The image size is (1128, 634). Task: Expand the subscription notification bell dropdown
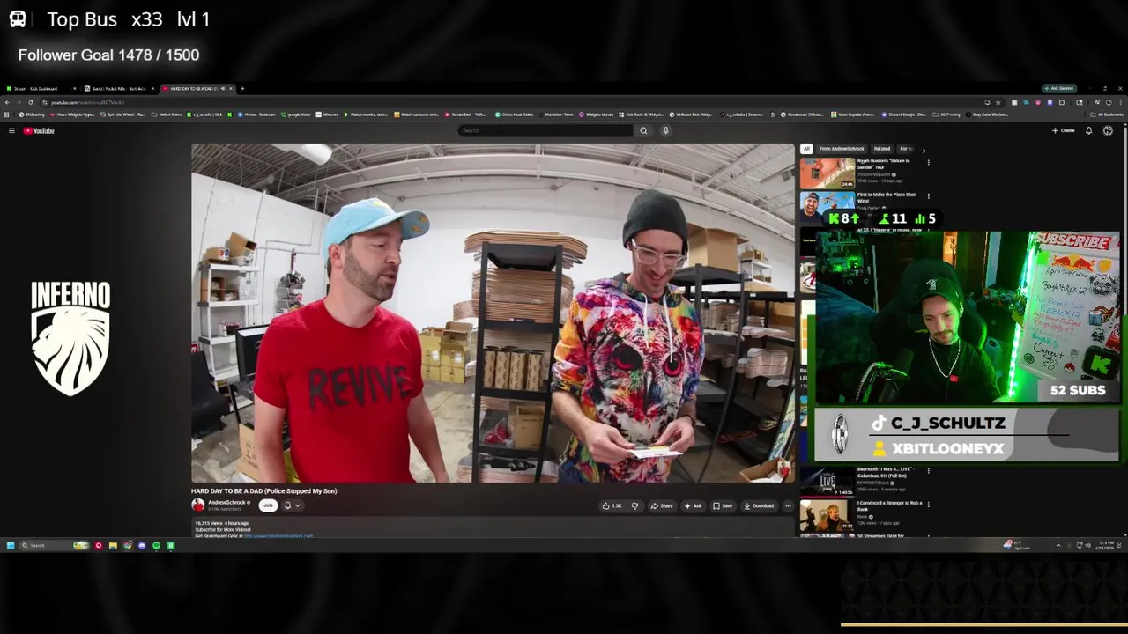(292, 505)
